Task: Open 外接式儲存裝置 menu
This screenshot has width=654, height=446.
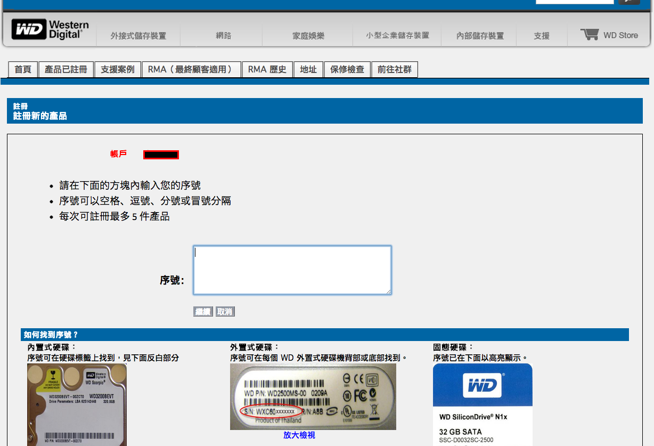Action: click(x=138, y=36)
